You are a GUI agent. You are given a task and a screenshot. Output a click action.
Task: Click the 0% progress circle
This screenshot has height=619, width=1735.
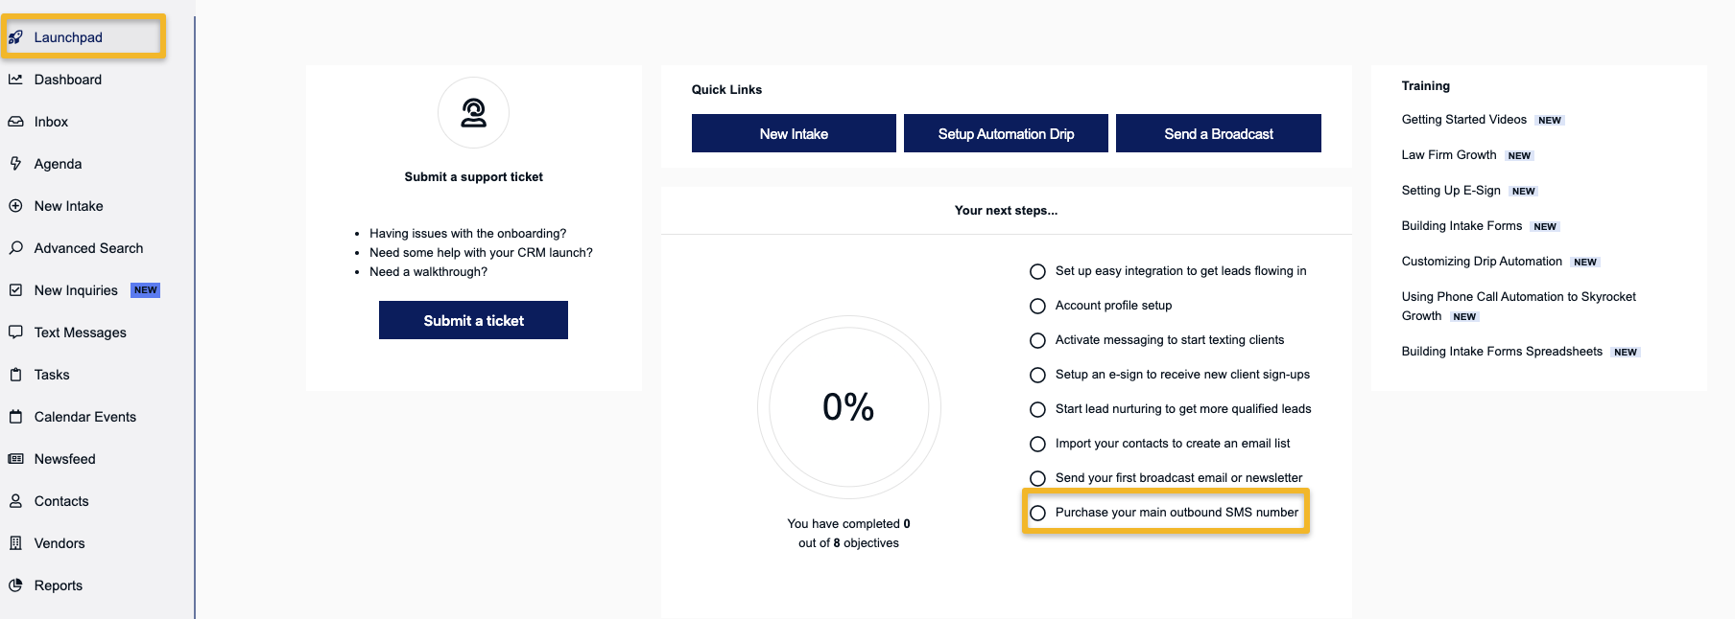point(848,407)
